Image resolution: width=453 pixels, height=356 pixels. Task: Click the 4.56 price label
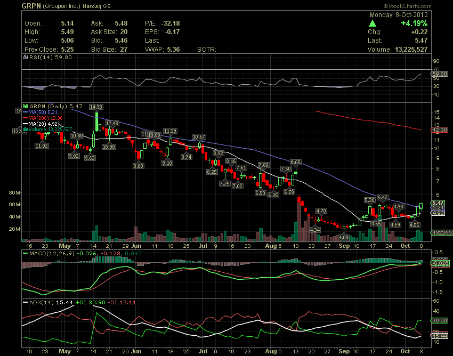point(415,225)
